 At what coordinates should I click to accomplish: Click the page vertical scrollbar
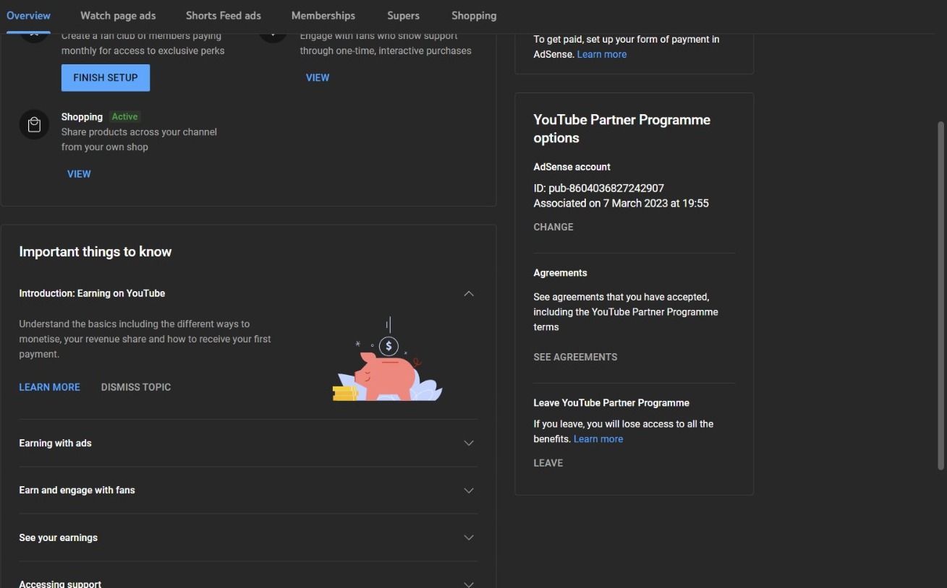tap(941, 295)
